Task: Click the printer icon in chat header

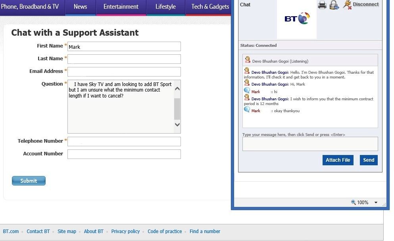Action: point(322,5)
